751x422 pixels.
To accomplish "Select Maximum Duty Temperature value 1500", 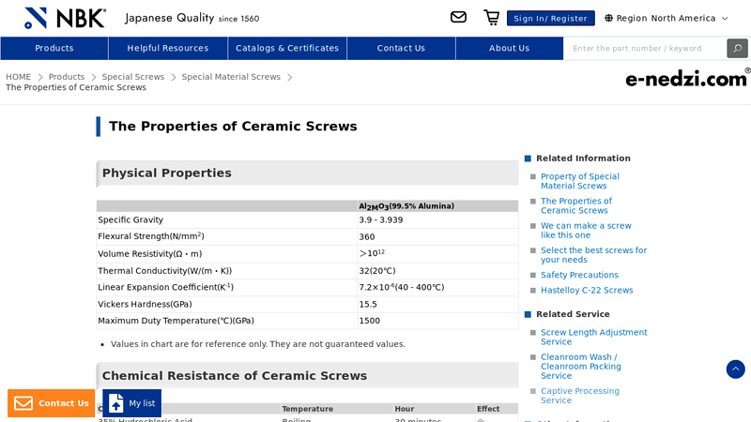I will click(369, 321).
